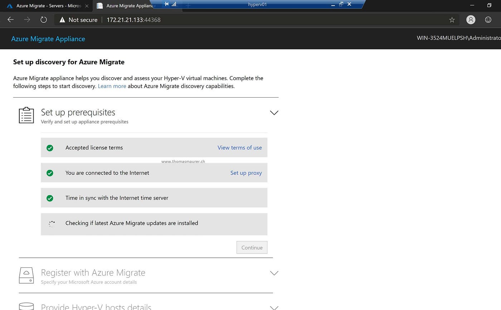Click the Register with Azure Migrate disk icon
Screen dimensions: 501x310
[x=26, y=276]
